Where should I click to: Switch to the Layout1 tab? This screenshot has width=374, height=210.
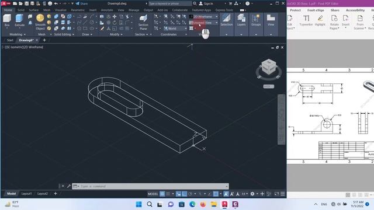(x=26, y=194)
